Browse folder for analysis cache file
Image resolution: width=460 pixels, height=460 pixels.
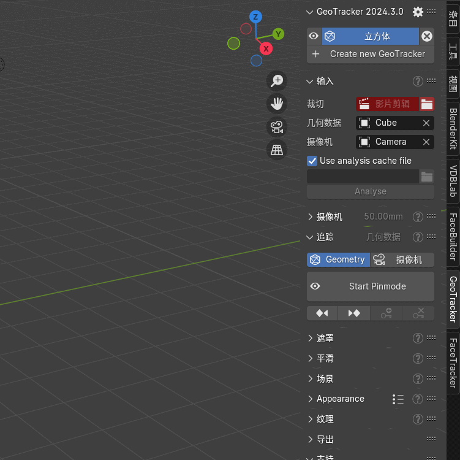(x=427, y=177)
